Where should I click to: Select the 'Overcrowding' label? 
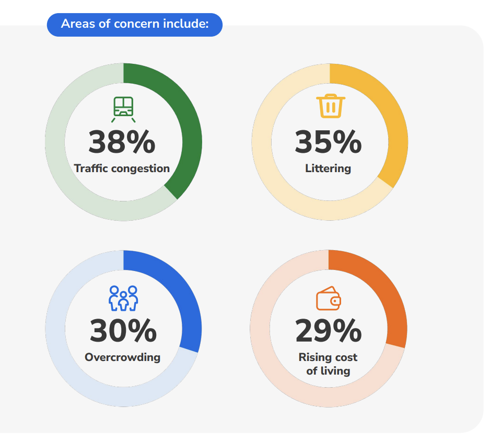[123, 357]
